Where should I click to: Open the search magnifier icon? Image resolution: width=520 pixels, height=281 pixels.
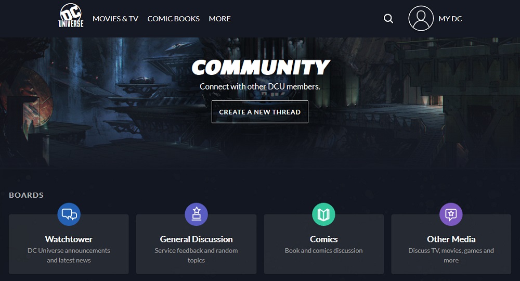[388, 19]
